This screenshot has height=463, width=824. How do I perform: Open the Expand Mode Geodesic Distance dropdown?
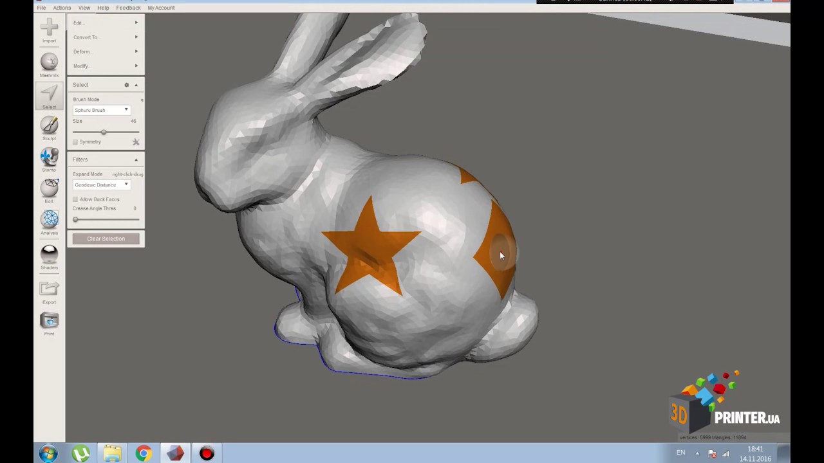click(101, 185)
